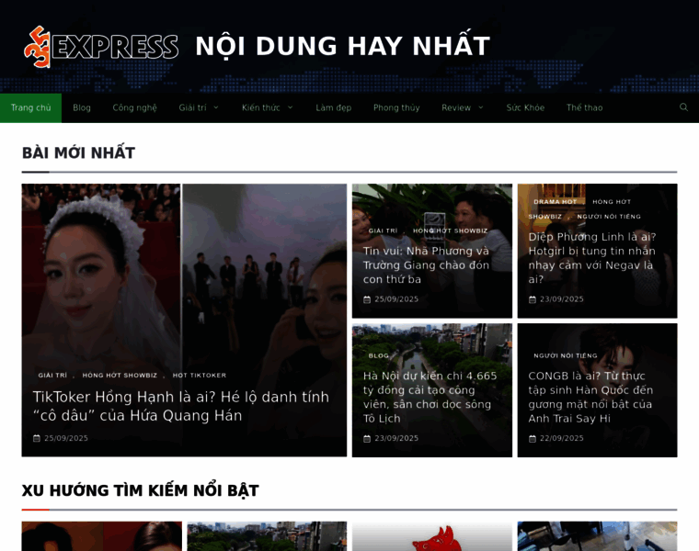Open the search icon in the navigation bar
The image size is (699, 551).
683,107
